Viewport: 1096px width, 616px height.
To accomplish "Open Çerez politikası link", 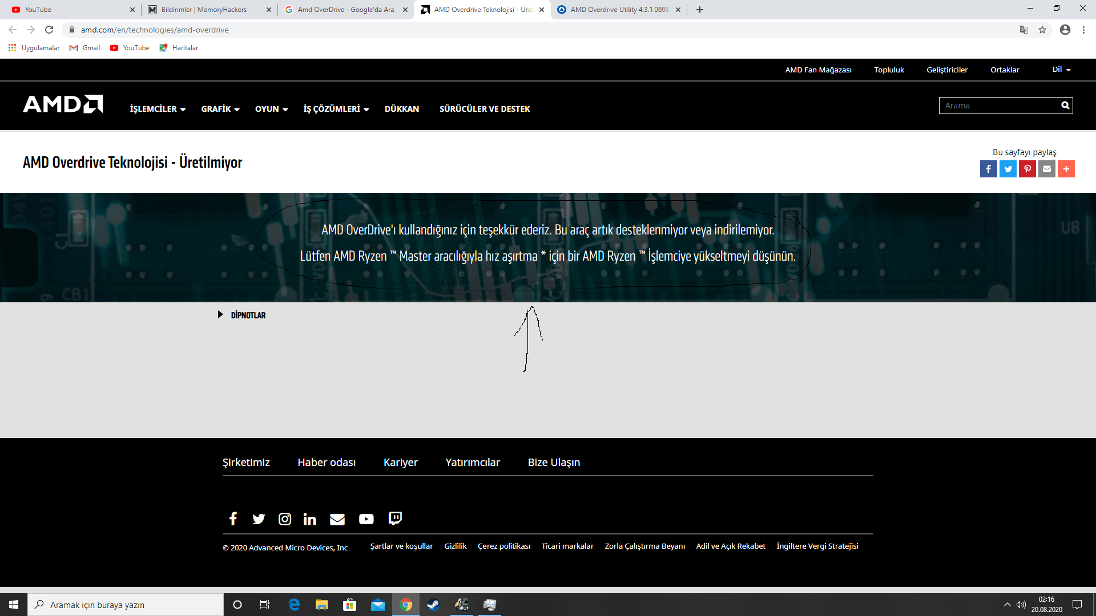I will pos(504,546).
